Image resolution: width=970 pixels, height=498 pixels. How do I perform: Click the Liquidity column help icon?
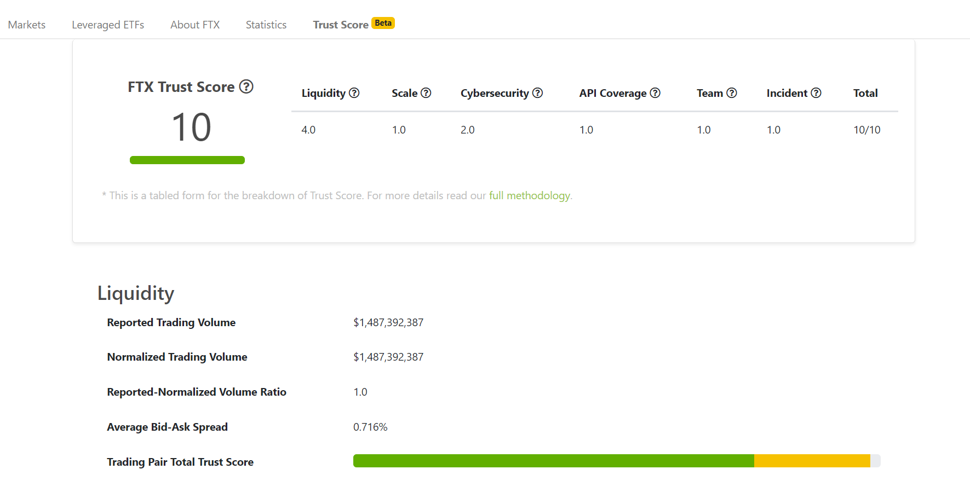[354, 93]
